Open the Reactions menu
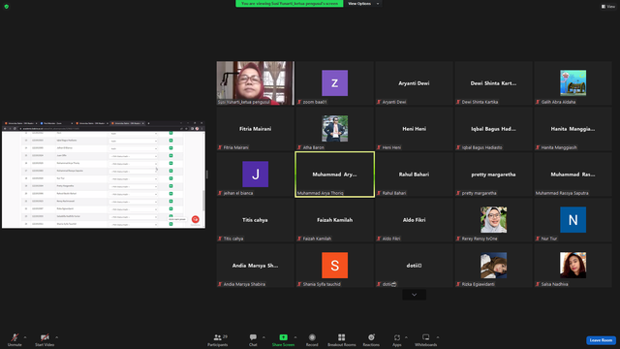Viewport: 620px width, 349px height. point(371,339)
